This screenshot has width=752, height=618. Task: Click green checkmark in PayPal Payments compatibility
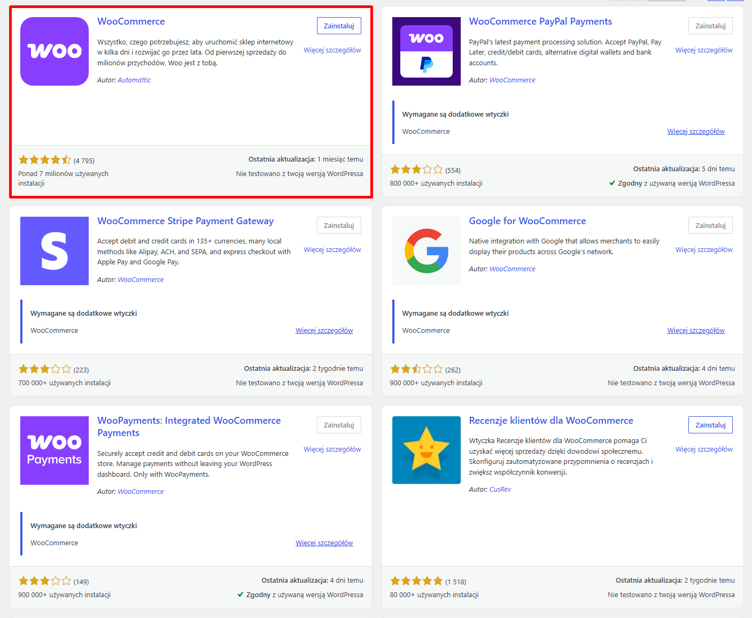click(612, 183)
